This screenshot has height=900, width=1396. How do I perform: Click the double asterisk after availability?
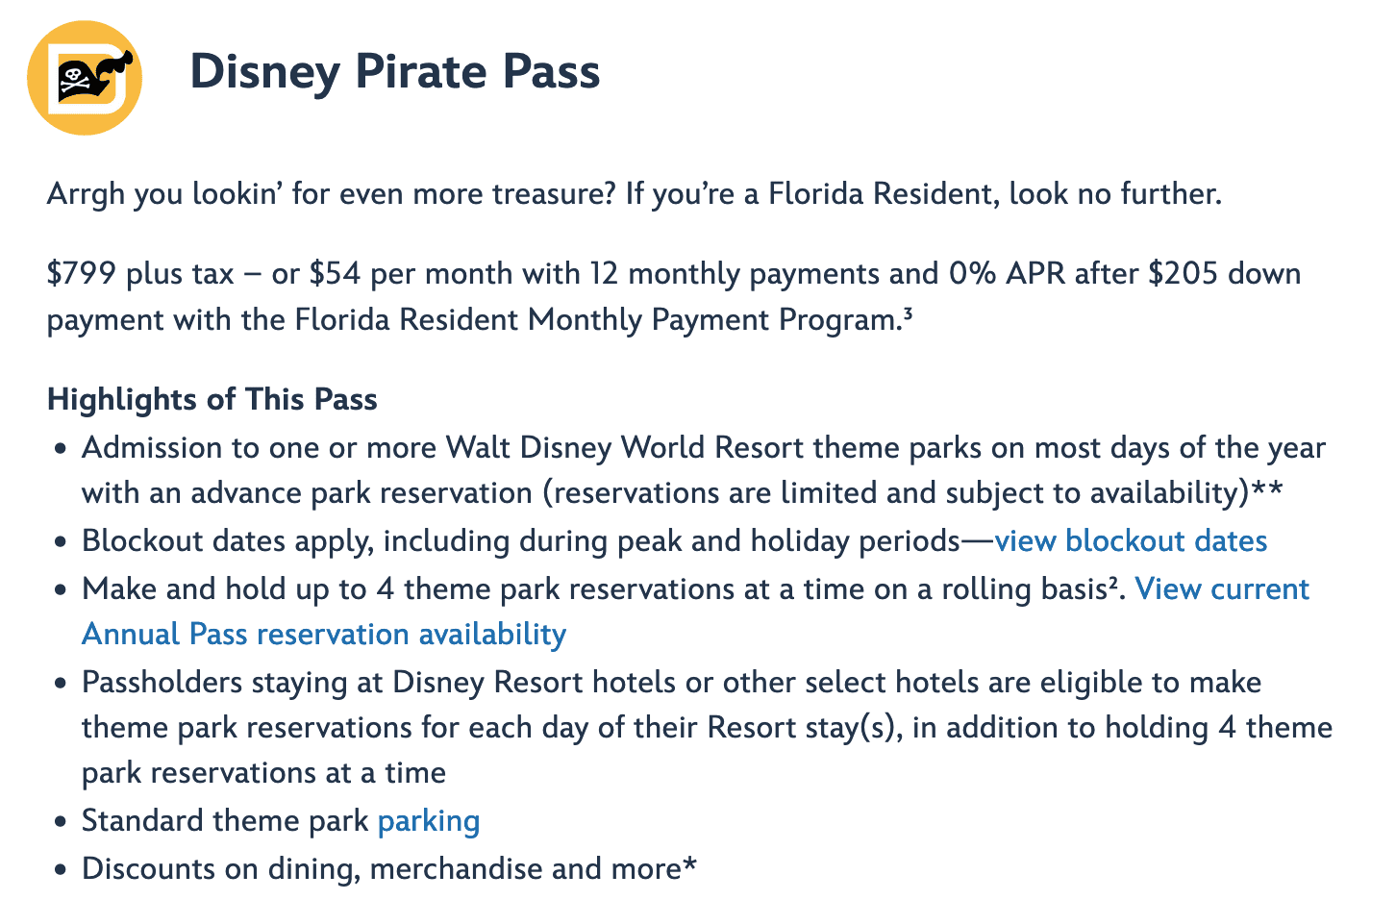(1266, 490)
